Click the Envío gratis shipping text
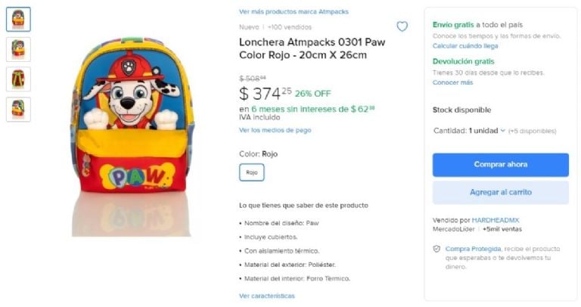Screen dimensions: 581x307 [x=453, y=25]
